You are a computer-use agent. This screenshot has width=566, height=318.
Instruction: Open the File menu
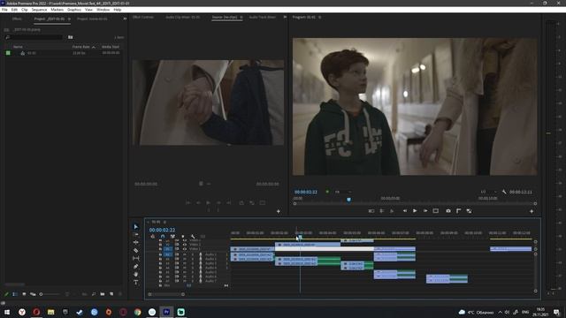point(4,10)
